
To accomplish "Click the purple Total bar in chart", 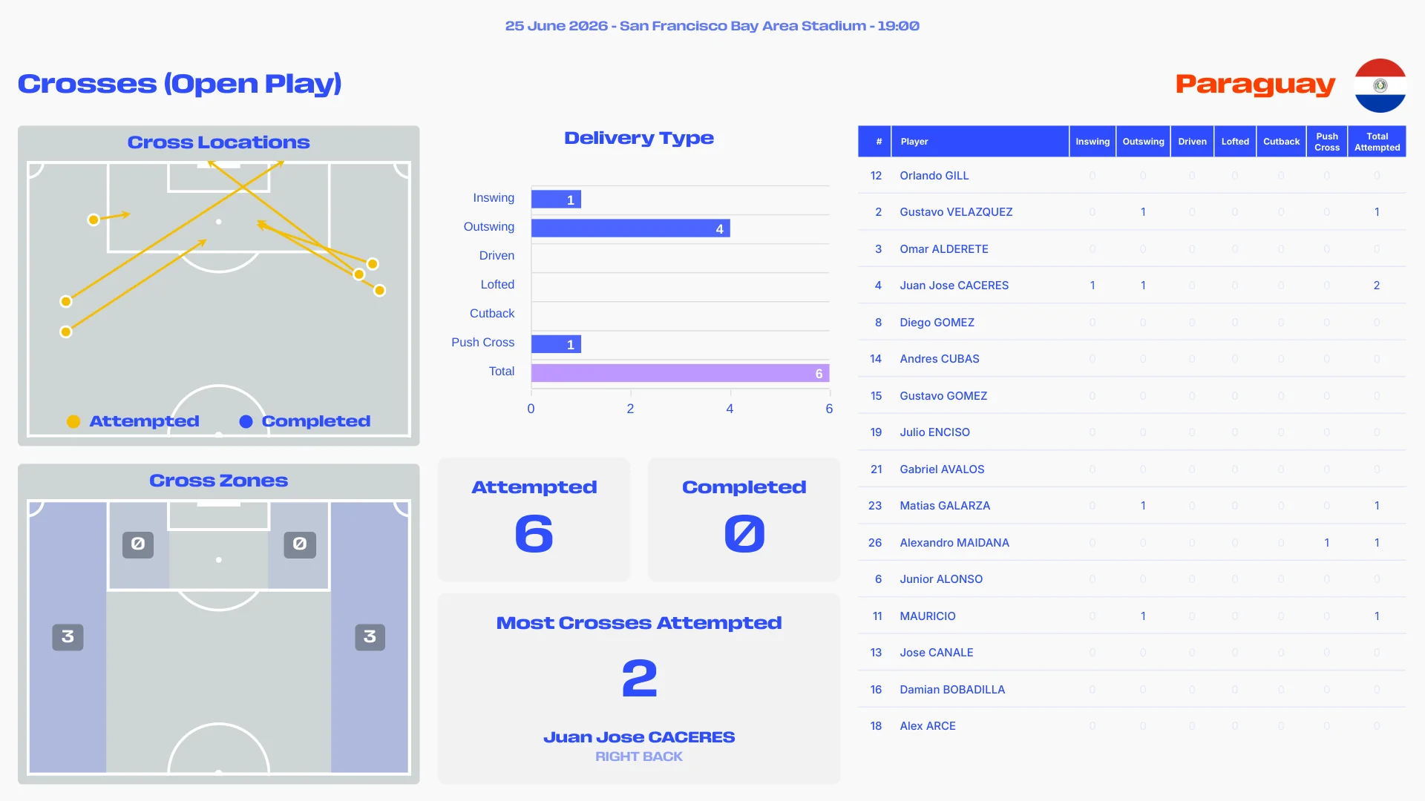I will click(681, 373).
